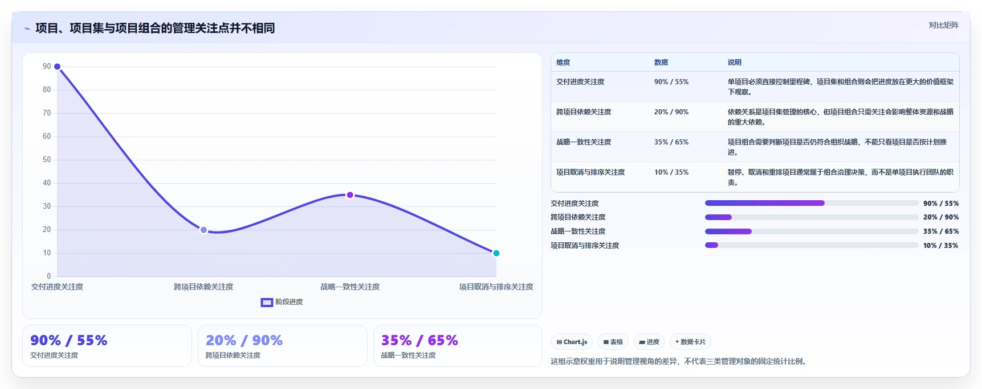Click the footnote starting 这组示意权重
The width and height of the screenshot is (982, 389).
click(680, 362)
